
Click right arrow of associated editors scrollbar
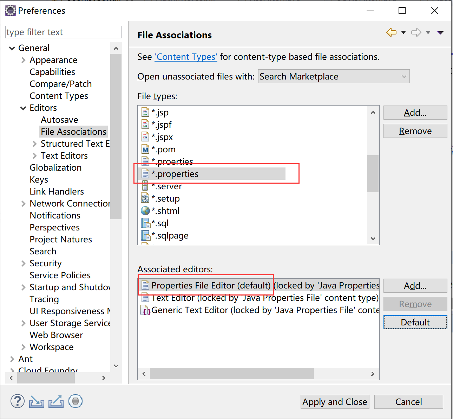coord(373,374)
